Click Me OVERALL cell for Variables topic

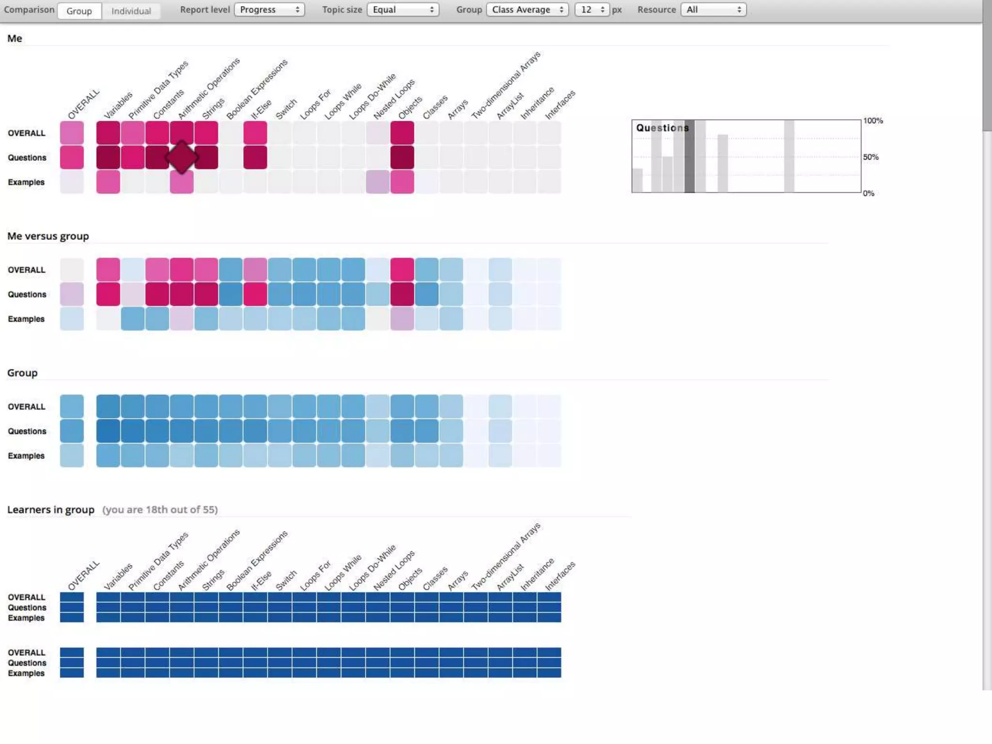coord(108,133)
